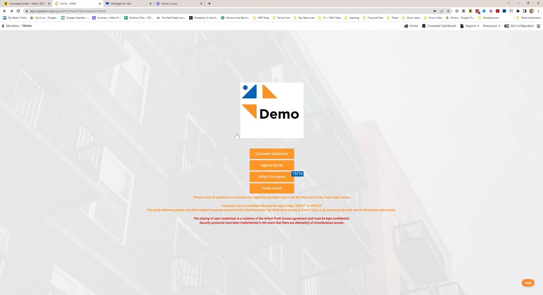Open the Adobe Acrobat PDF extension icon
543x295 pixels.
click(497, 11)
